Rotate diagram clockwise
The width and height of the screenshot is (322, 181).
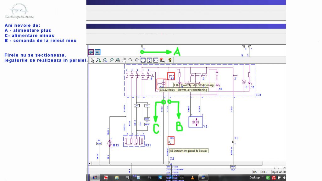(x=130, y=60)
